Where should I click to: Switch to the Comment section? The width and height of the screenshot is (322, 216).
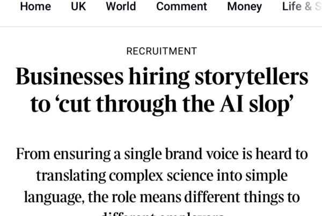(181, 7)
